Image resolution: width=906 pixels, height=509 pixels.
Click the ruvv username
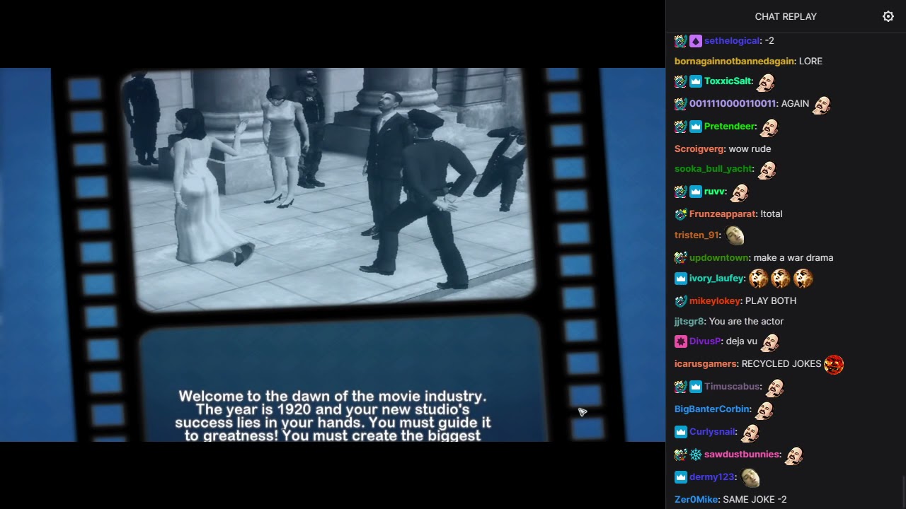tap(715, 192)
